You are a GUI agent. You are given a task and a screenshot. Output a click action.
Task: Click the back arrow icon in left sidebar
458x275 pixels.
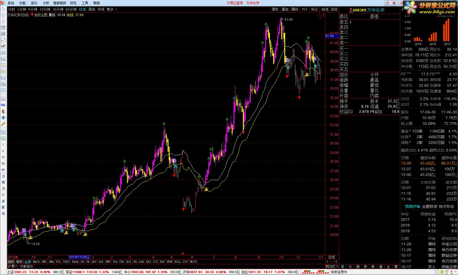pyautogui.click(x=3, y=9)
